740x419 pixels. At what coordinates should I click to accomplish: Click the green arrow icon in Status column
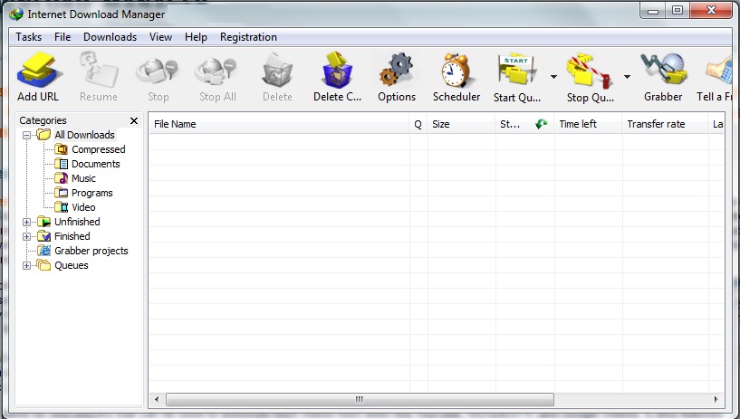pos(542,124)
